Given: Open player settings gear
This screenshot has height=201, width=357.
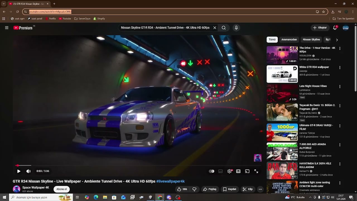Looking at the screenshot, I should click(x=230, y=171).
